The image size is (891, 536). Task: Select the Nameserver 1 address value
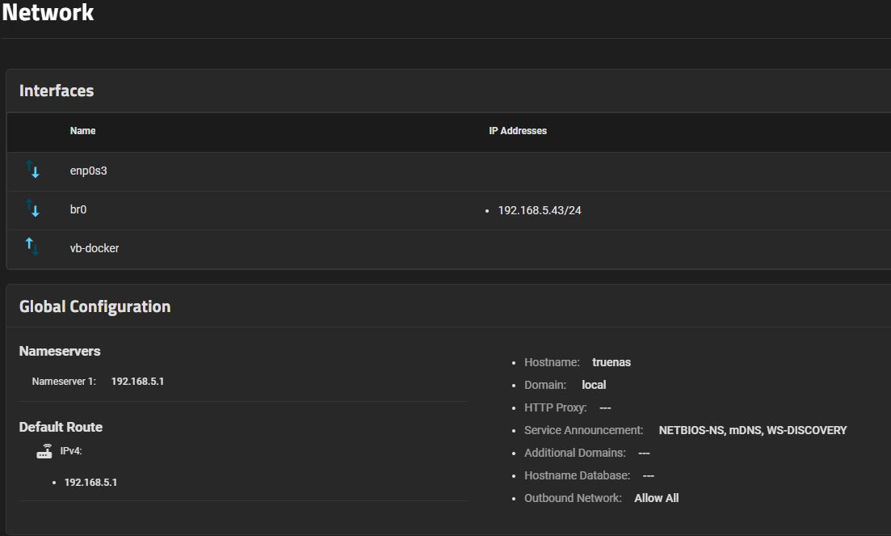(137, 381)
